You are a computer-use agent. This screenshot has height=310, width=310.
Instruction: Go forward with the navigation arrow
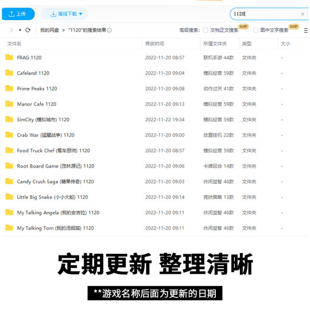11,30
